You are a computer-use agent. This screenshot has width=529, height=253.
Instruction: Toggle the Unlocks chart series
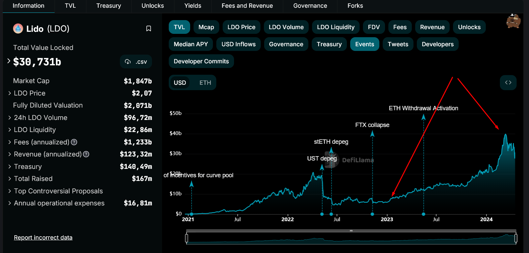[x=469, y=27]
